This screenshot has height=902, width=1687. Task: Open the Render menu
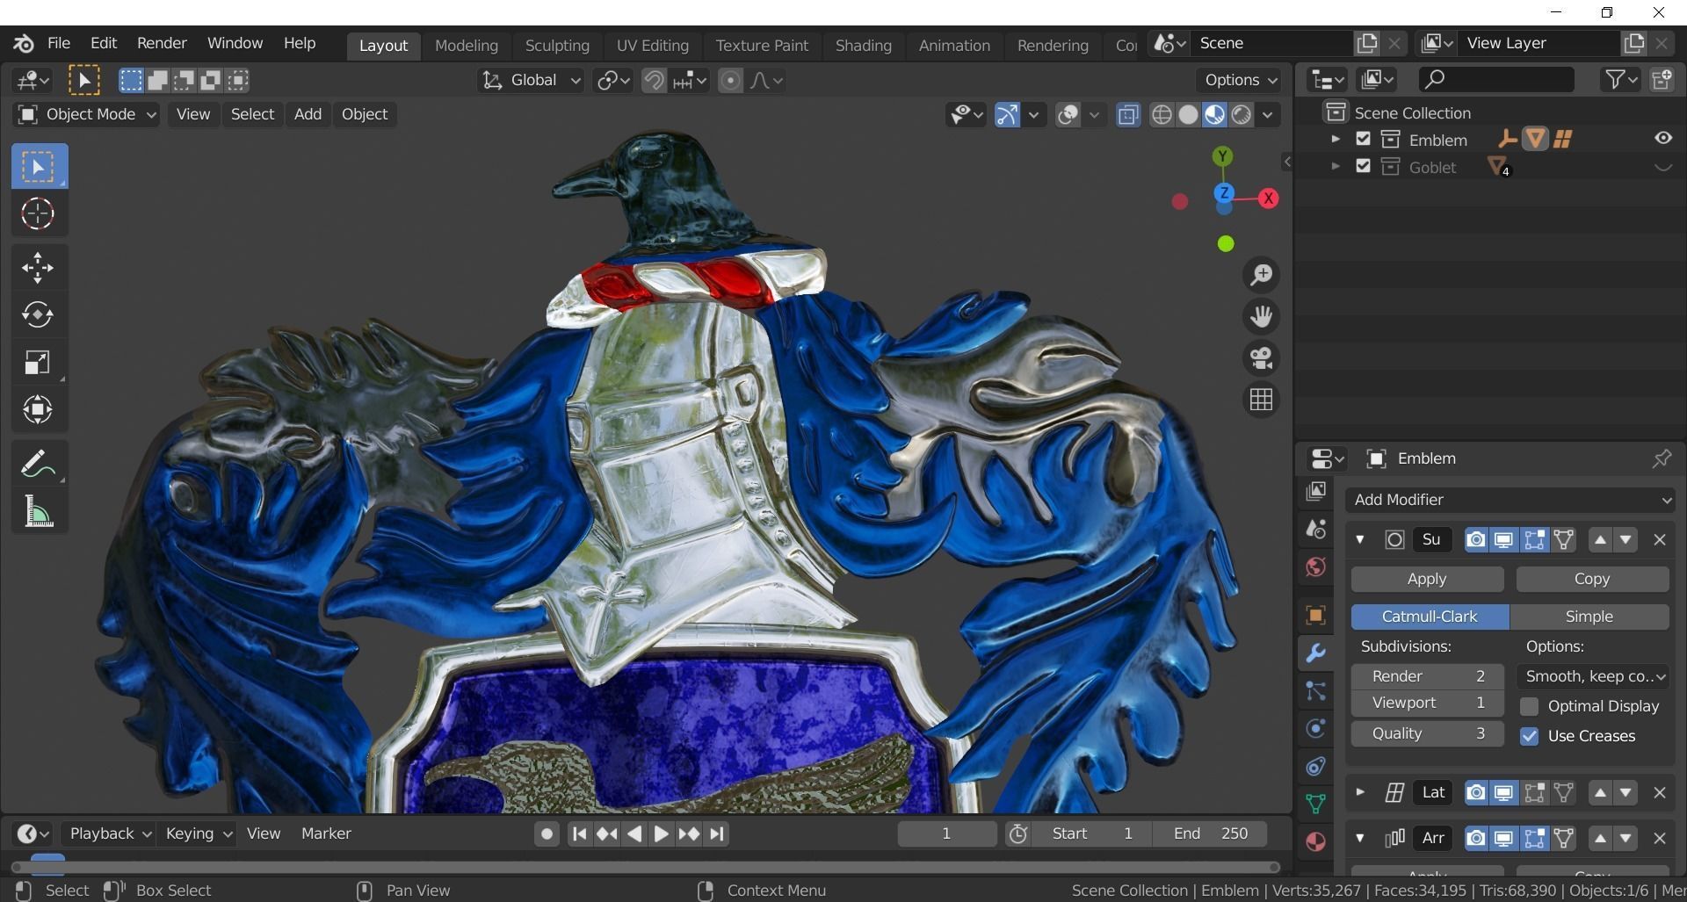[x=162, y=43]
